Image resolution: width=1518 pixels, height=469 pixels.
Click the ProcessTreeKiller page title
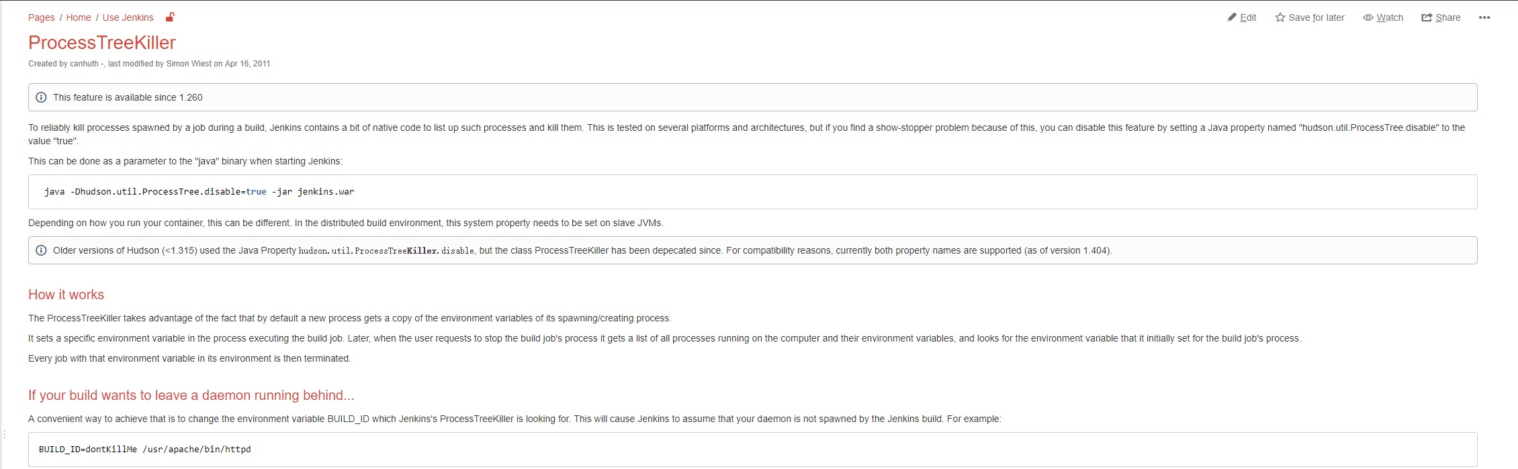tap(102, 42)
